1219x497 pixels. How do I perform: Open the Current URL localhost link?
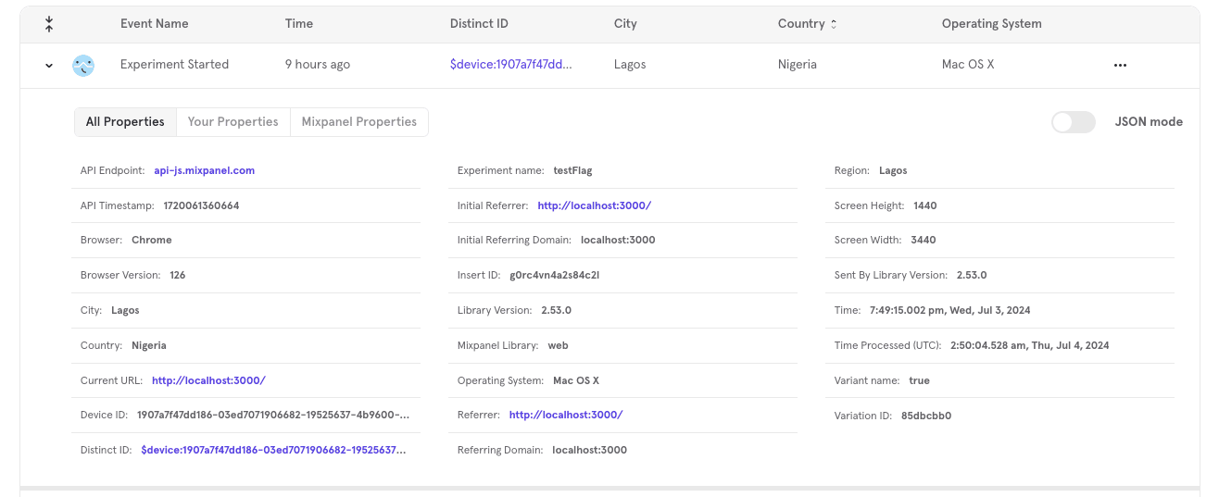(x=208, y=380)
